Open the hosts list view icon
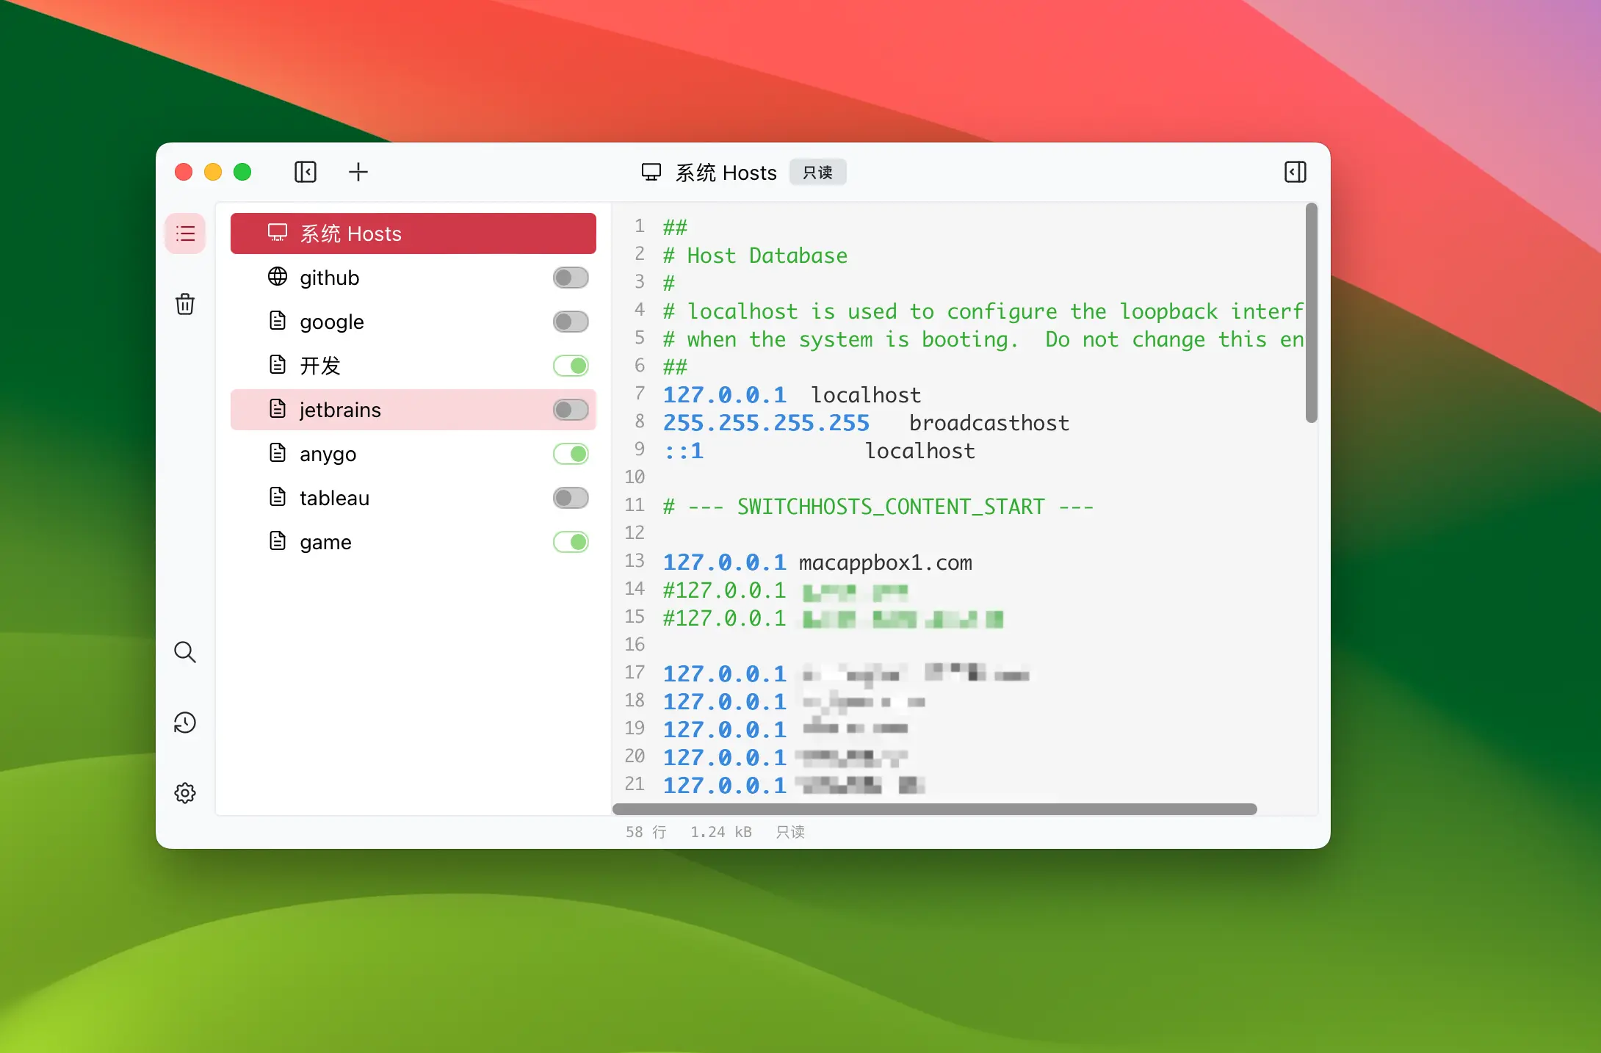Viewport: 1601px width, 1053px height. coord(185,234)
